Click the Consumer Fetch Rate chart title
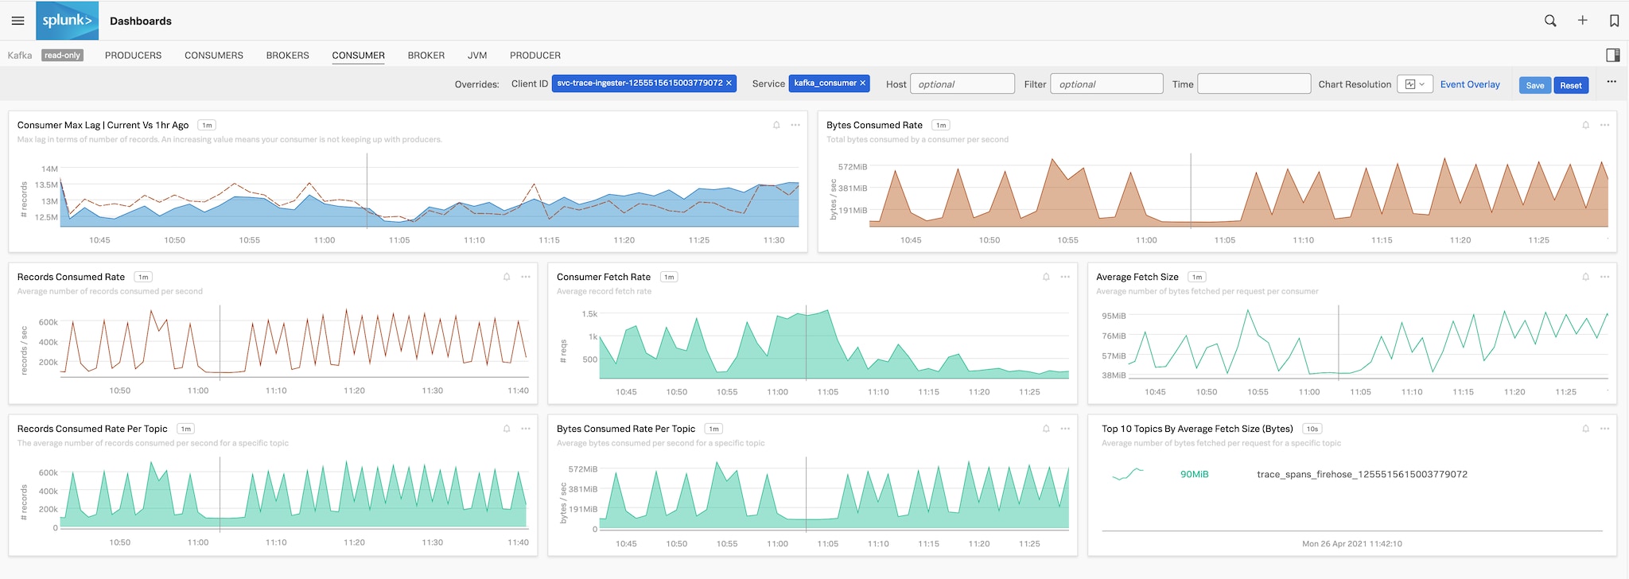The image size is (1629, 579). 604,277
